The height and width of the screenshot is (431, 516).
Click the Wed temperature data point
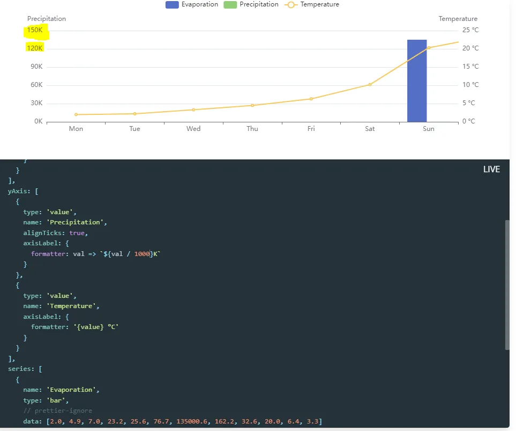point(193,110)
